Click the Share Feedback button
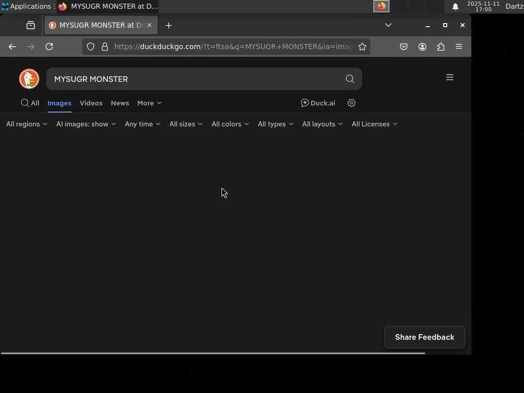 tap(424, 337)
